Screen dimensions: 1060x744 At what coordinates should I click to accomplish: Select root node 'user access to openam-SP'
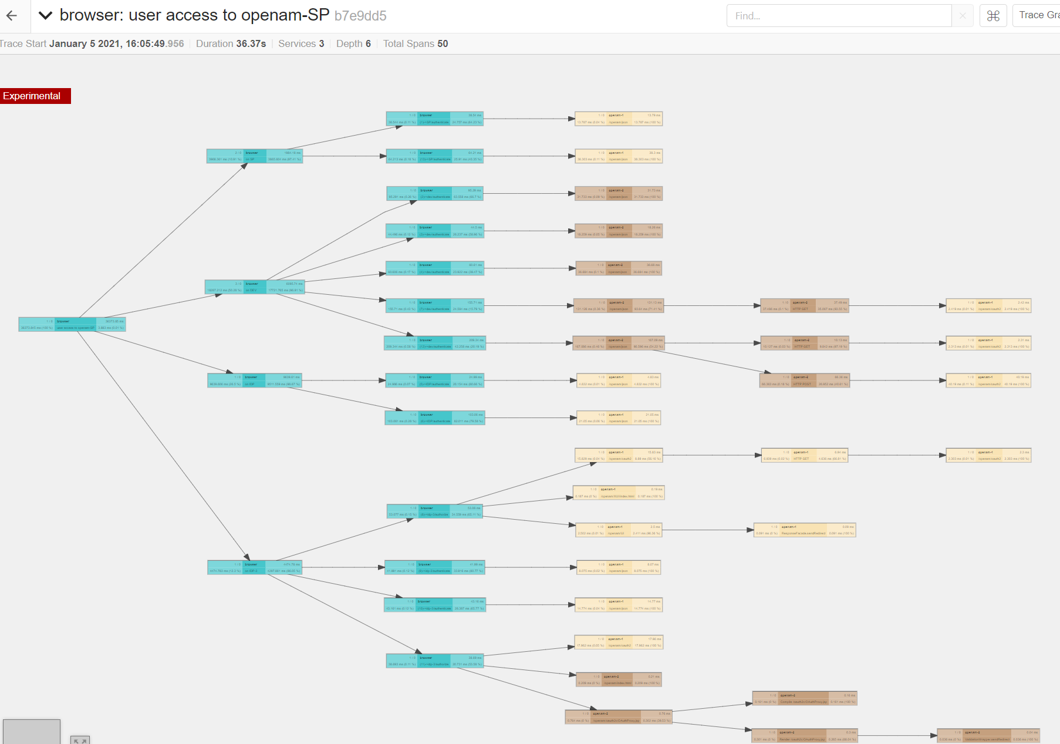[x=72, y=325]
